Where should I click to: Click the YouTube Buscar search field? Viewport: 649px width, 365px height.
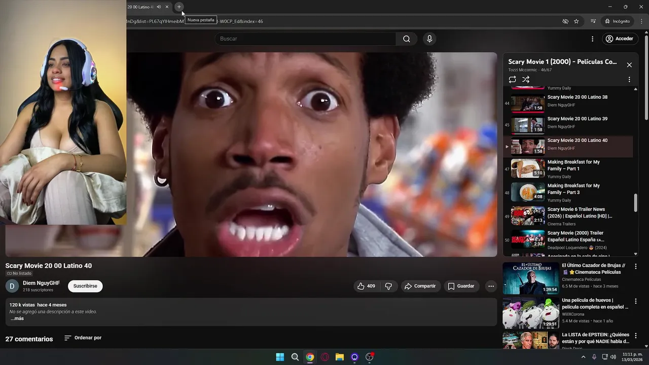[306, 39]
